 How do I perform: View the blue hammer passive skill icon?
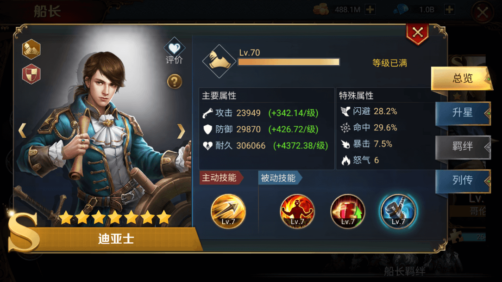[x=398, y=211]
